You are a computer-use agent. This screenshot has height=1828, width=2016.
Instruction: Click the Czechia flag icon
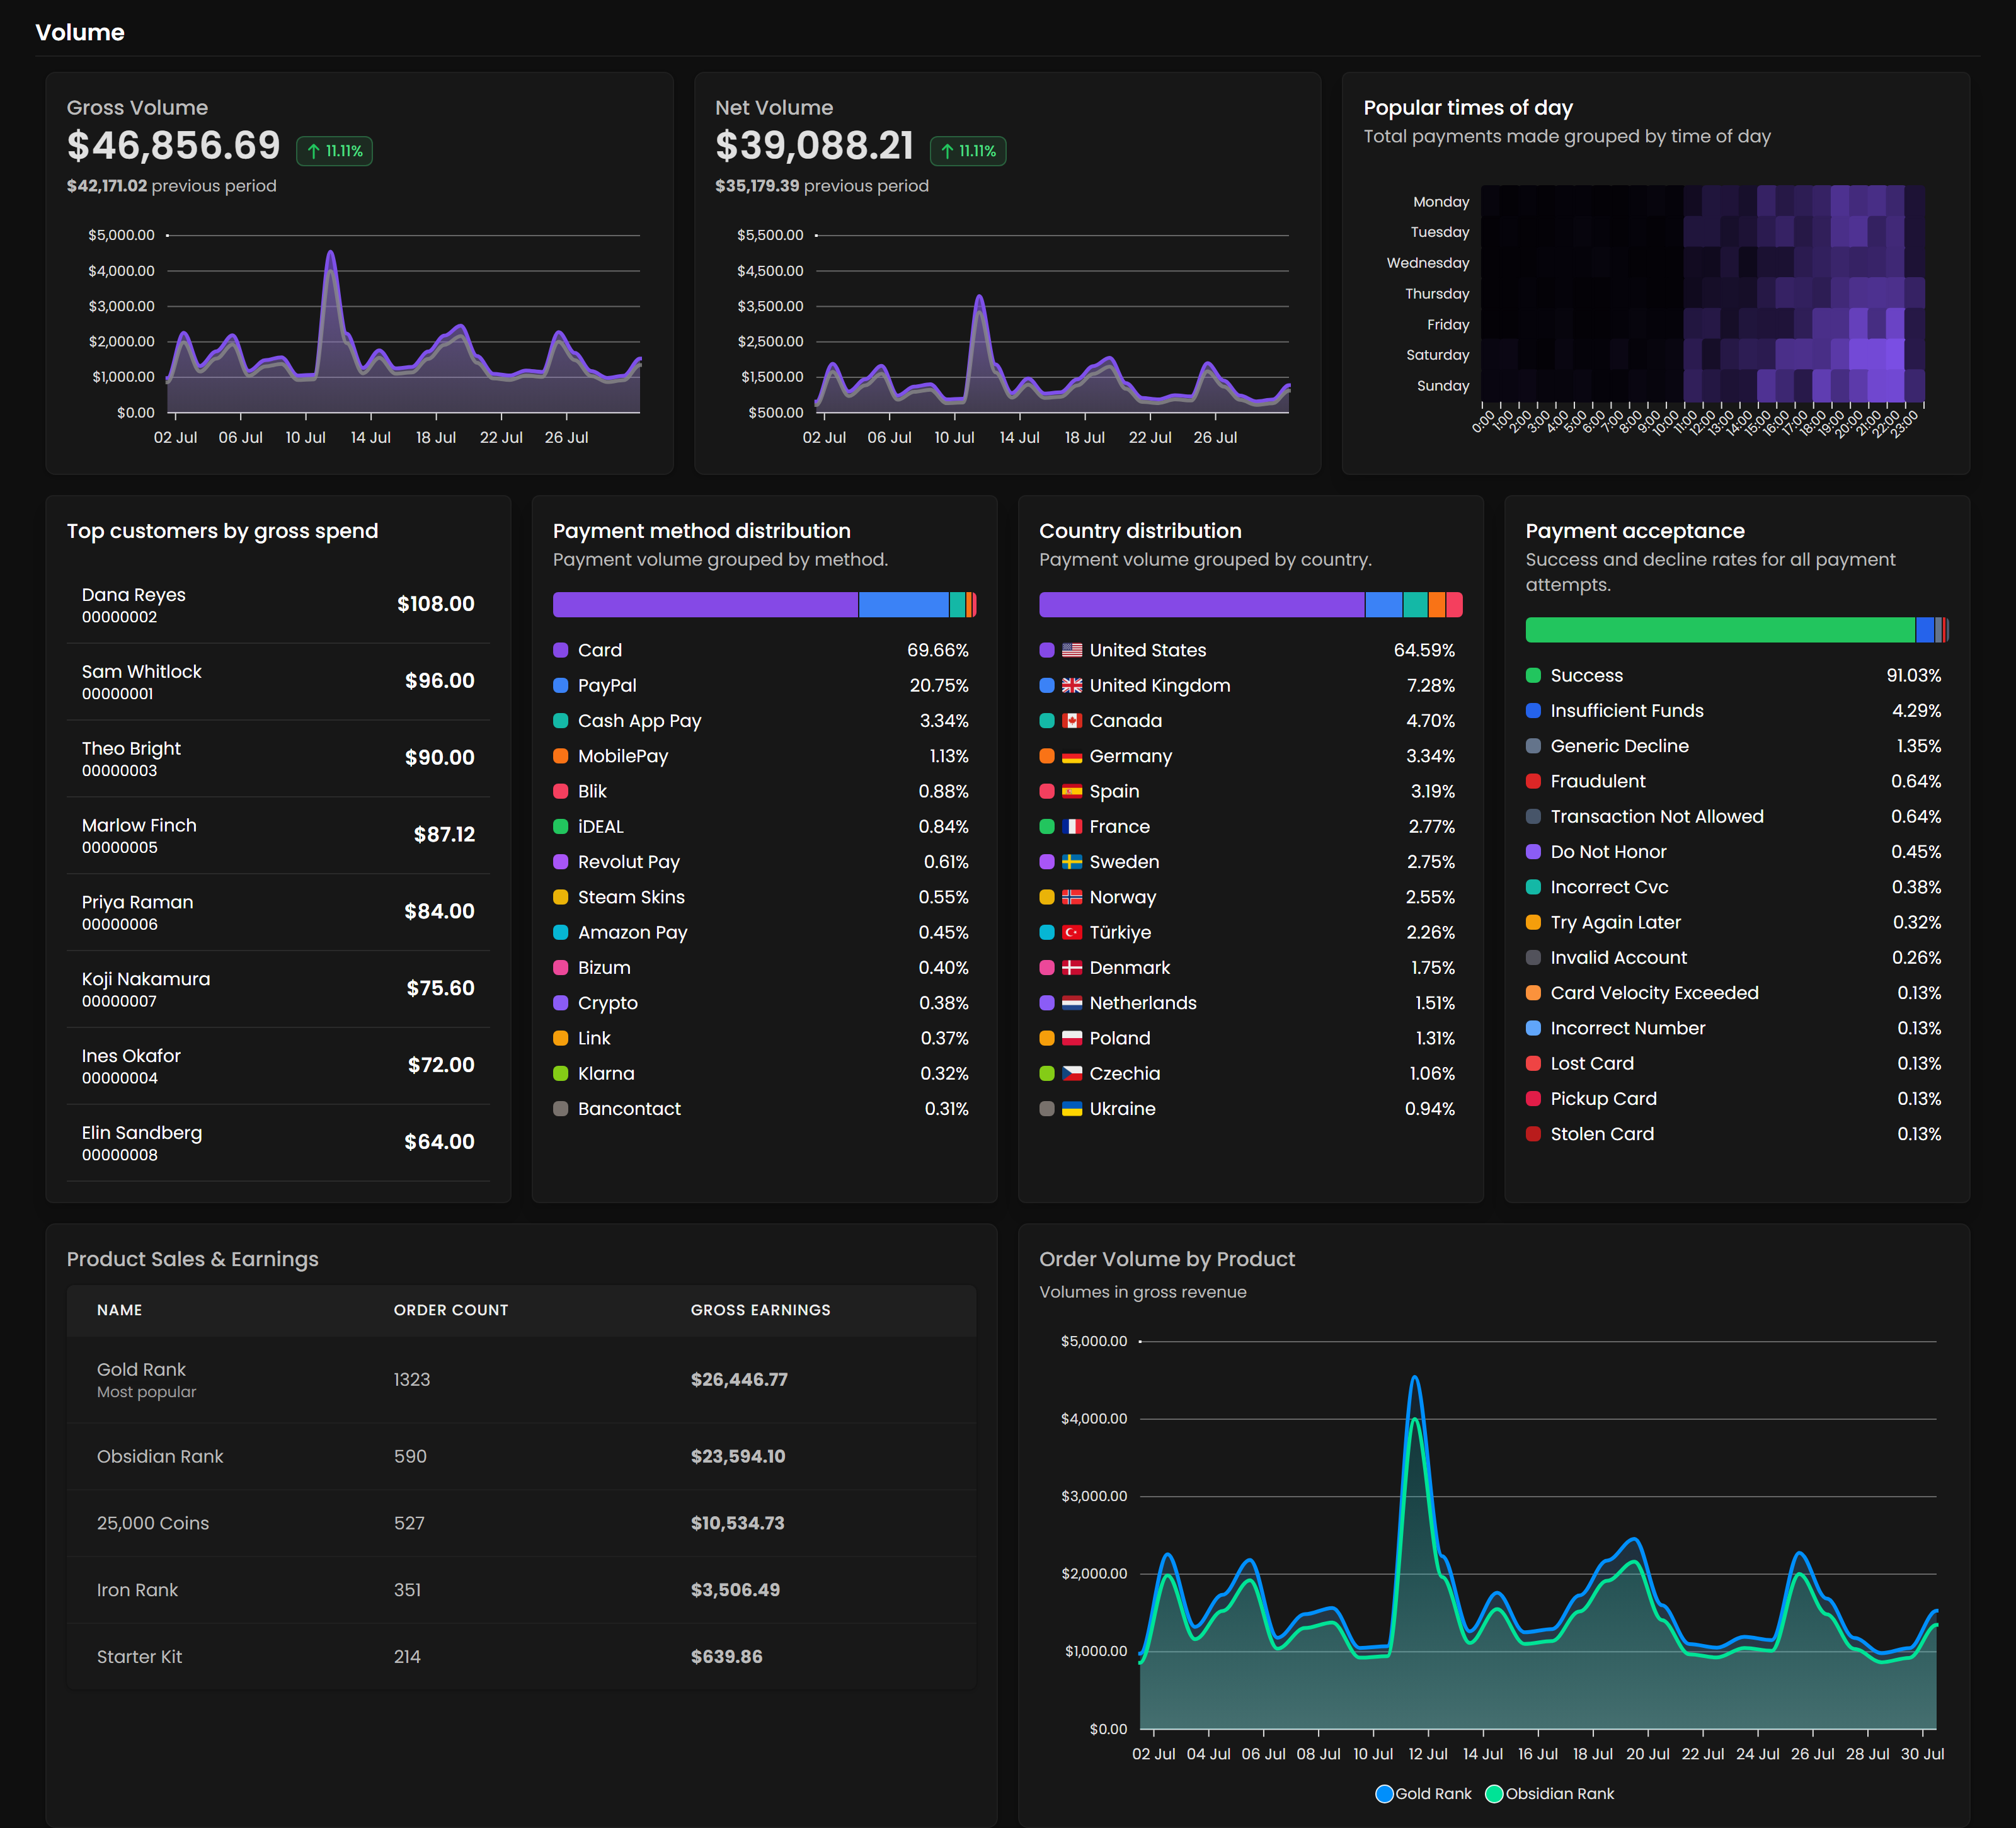(x=1071, y=1074)
